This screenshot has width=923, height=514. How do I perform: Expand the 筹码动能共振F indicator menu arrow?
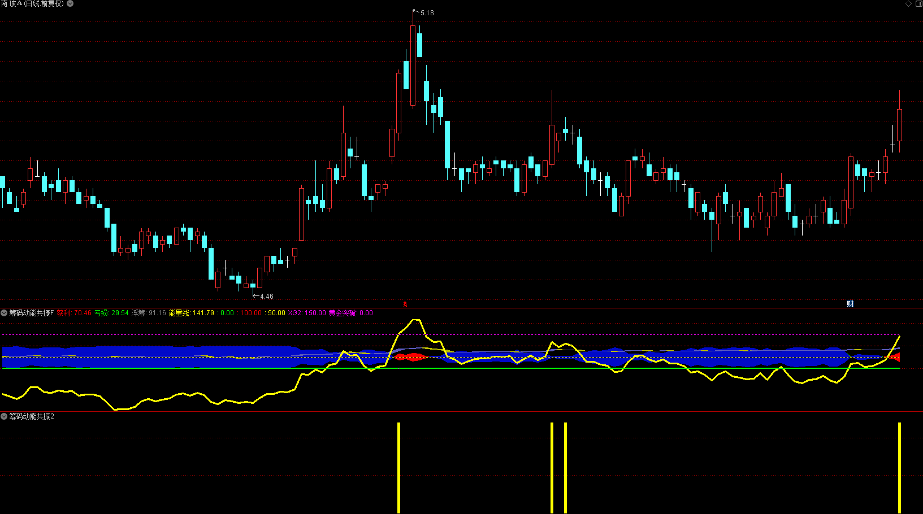click(x=4, y=313)
